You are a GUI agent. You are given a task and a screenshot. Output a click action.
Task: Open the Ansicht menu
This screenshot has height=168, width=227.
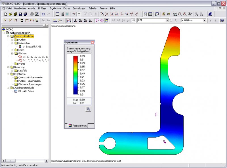click(32, 9)
